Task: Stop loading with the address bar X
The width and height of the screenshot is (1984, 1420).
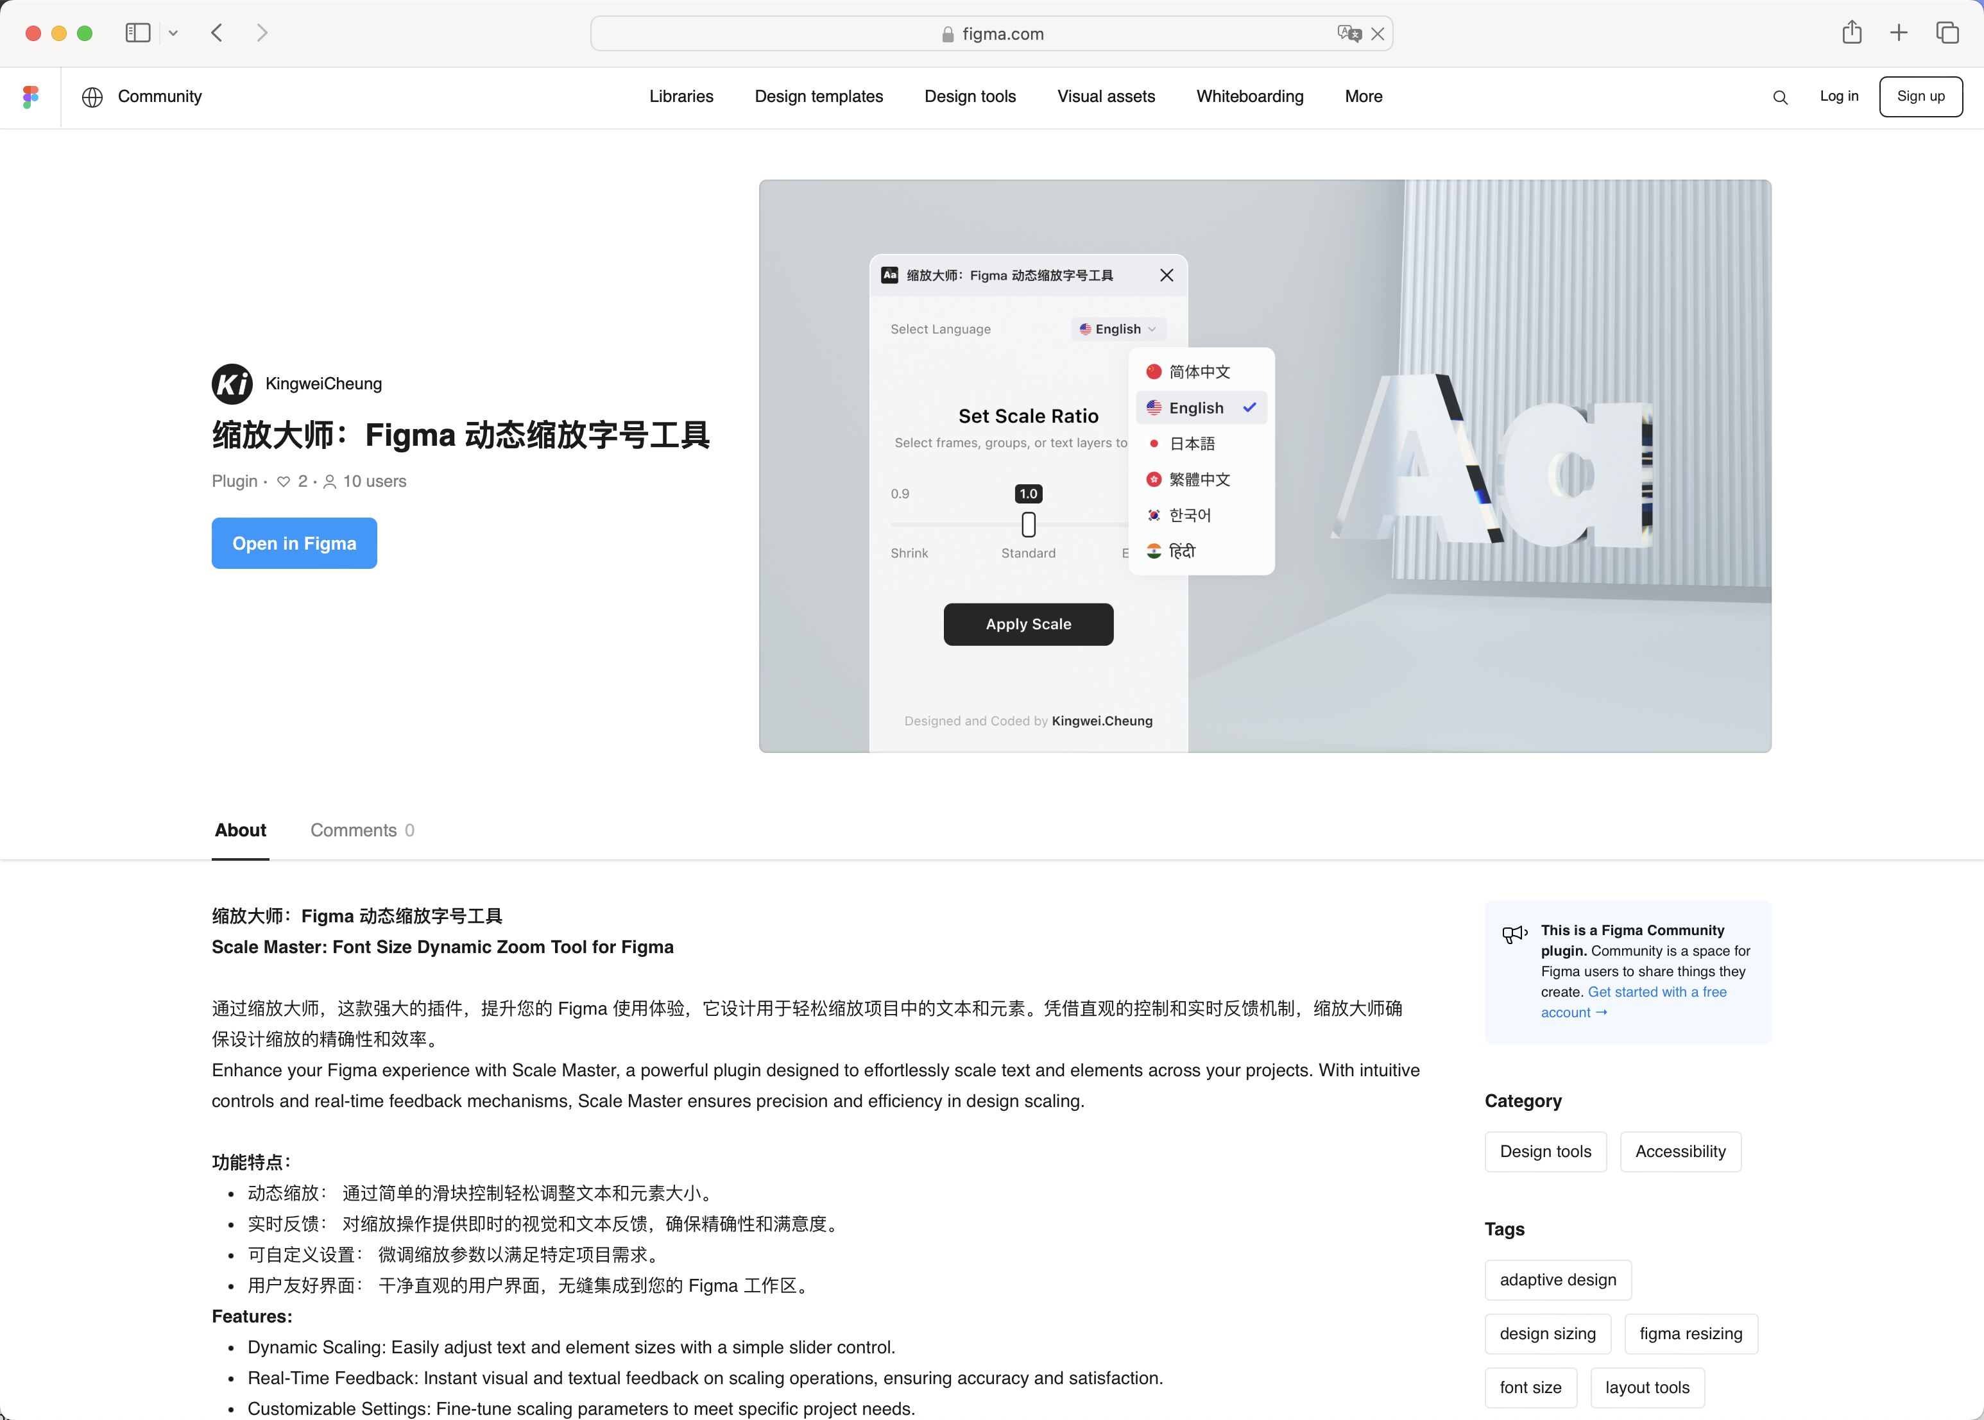Action: click(x=1378, y=34)
